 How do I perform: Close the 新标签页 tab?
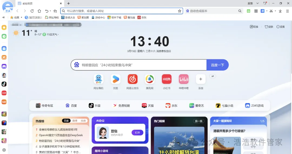click(61, 3)
